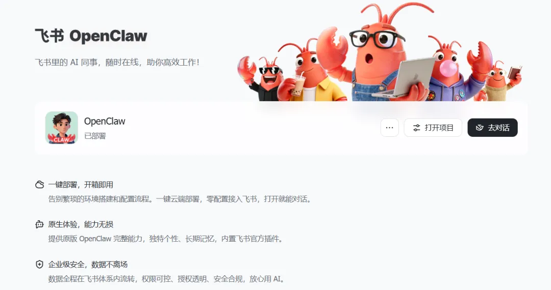Click the 去对话 button
Image resolution: width=551 pixels, height=290 pixels.
tap(492, 128)
